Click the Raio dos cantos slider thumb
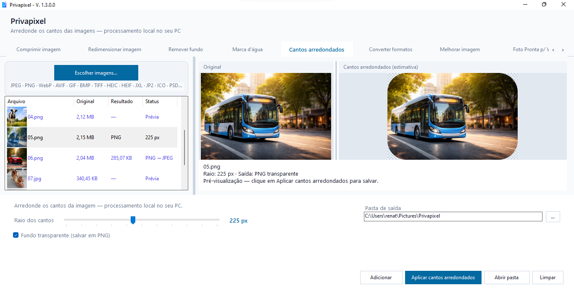The width and height of the screenshot is (574, 301). [x=133, y=220]
